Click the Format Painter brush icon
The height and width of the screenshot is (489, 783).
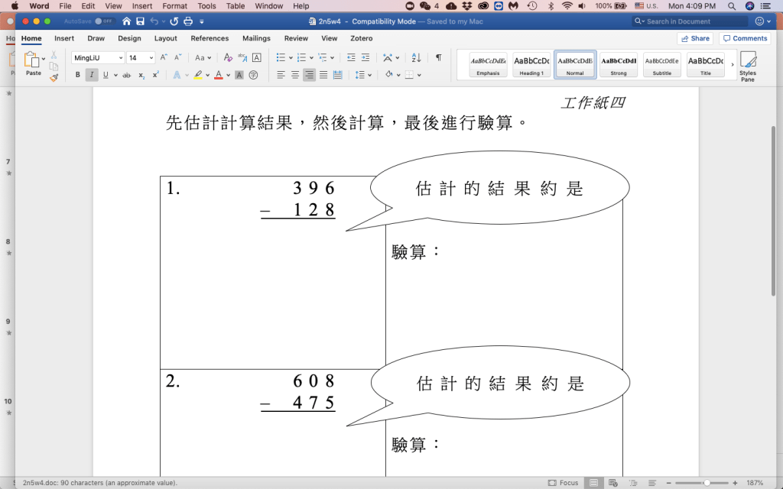pyautogui.click(x=54, y=77)
